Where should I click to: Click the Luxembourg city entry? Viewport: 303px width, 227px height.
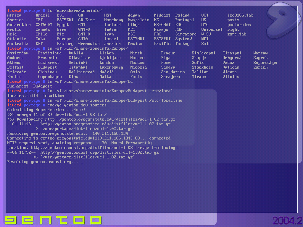[111, 67]
